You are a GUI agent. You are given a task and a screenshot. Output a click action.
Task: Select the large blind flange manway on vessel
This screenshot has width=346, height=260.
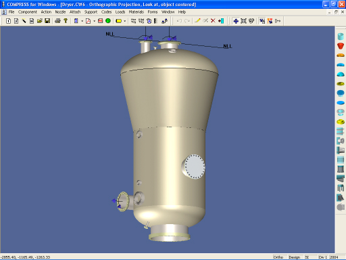pyautogui.click(x=194, y=167)
